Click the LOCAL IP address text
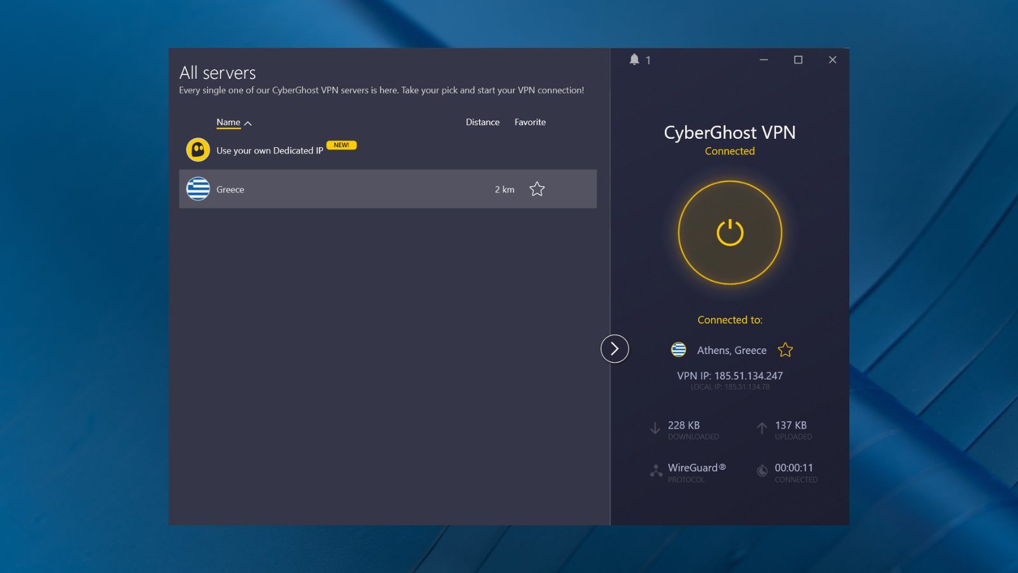The image size is (1018, 573). pos(730,387)
